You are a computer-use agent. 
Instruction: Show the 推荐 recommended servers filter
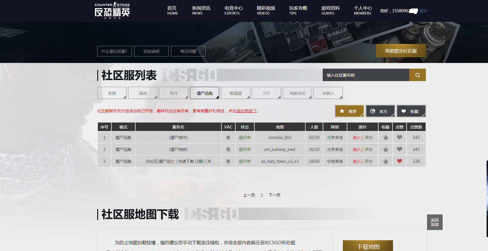pyautogui.click(x=349, y=111)
